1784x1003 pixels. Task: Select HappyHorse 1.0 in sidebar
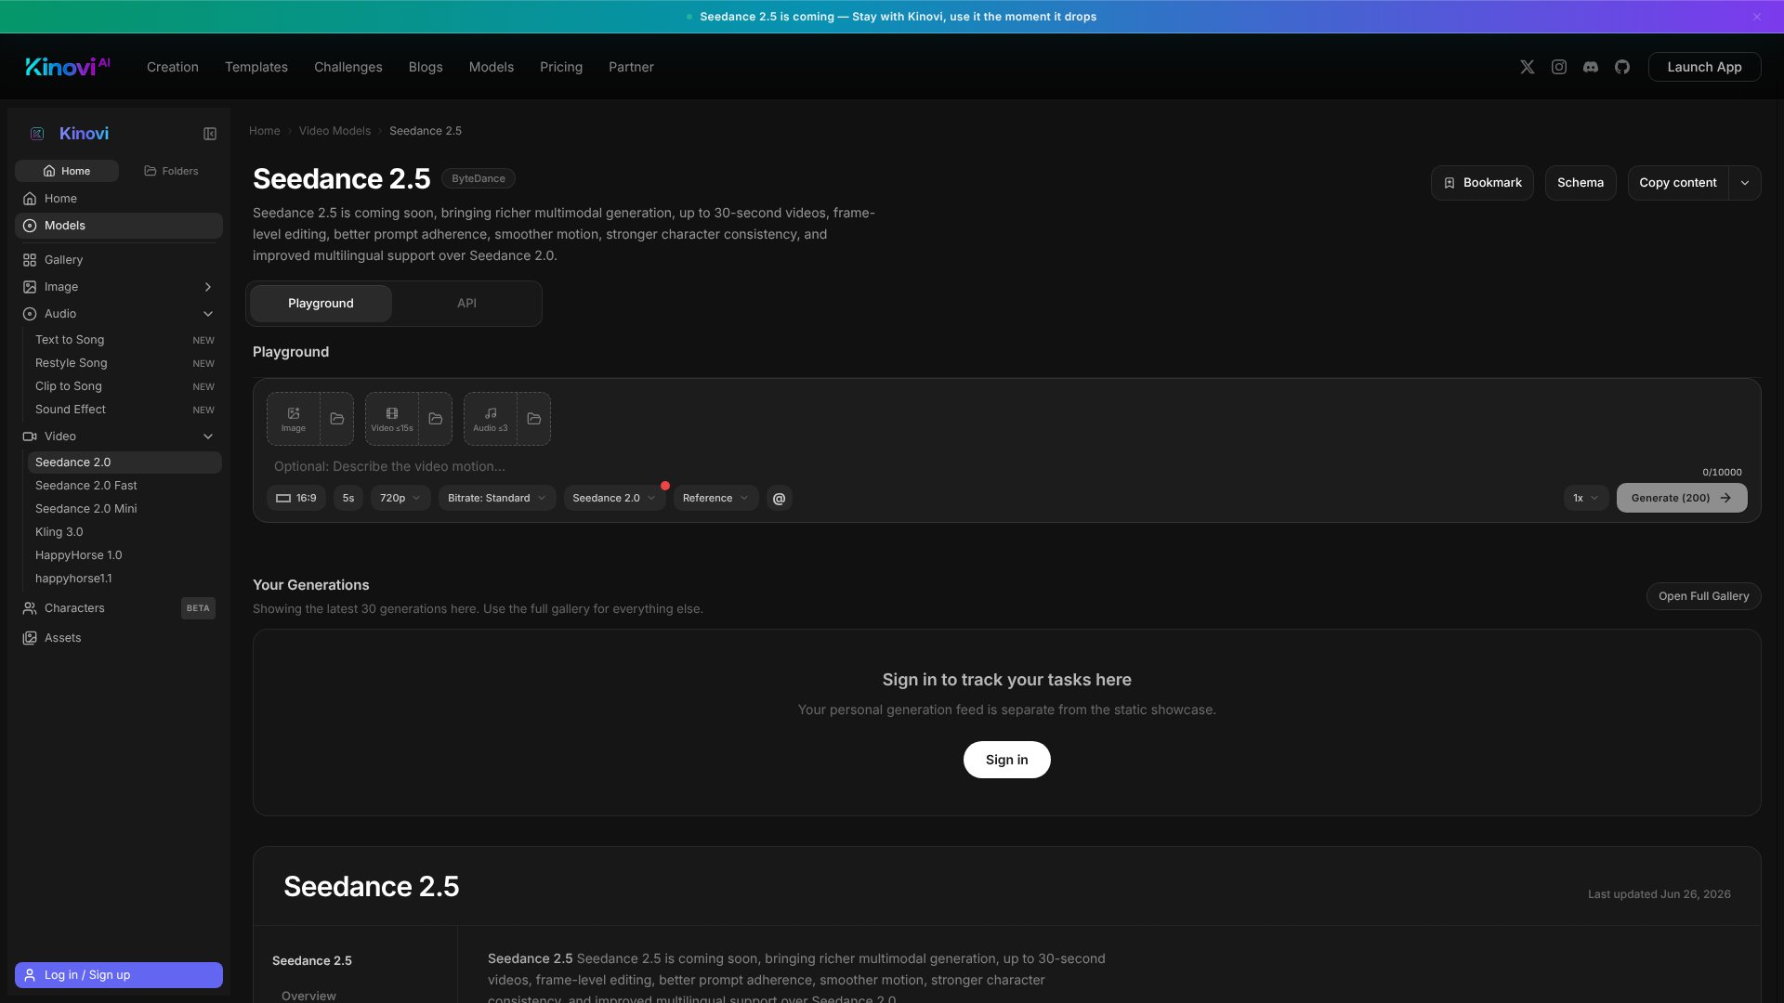[x=125, y=555]
